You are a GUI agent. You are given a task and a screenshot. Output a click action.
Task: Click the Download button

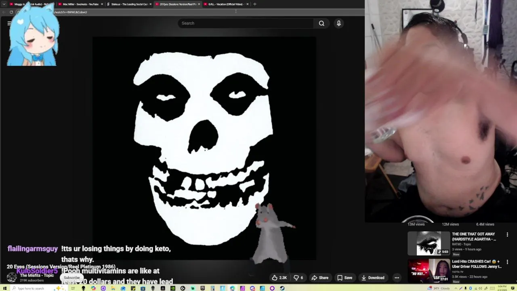(x=372, y=278)
